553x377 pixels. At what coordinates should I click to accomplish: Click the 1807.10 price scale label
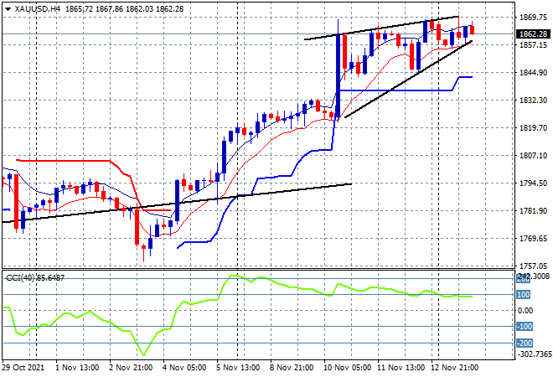coord(533,156)
